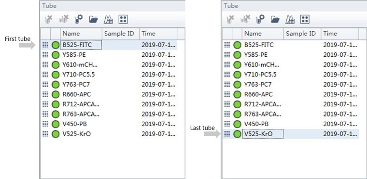
Task: Select V525-KrO tube name in left panel
Action: [x=76, y=134]
